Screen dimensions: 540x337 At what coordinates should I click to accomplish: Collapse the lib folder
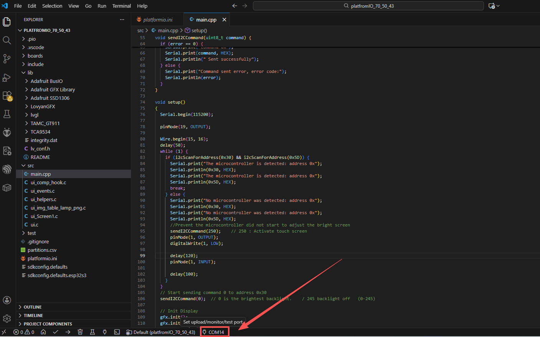(30, 73)
